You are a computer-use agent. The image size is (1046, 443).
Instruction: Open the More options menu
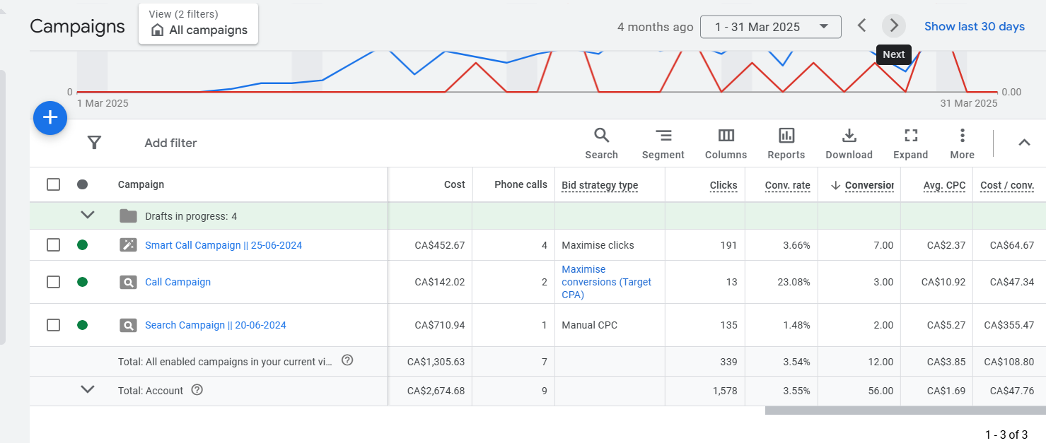(x=962, y=143)
